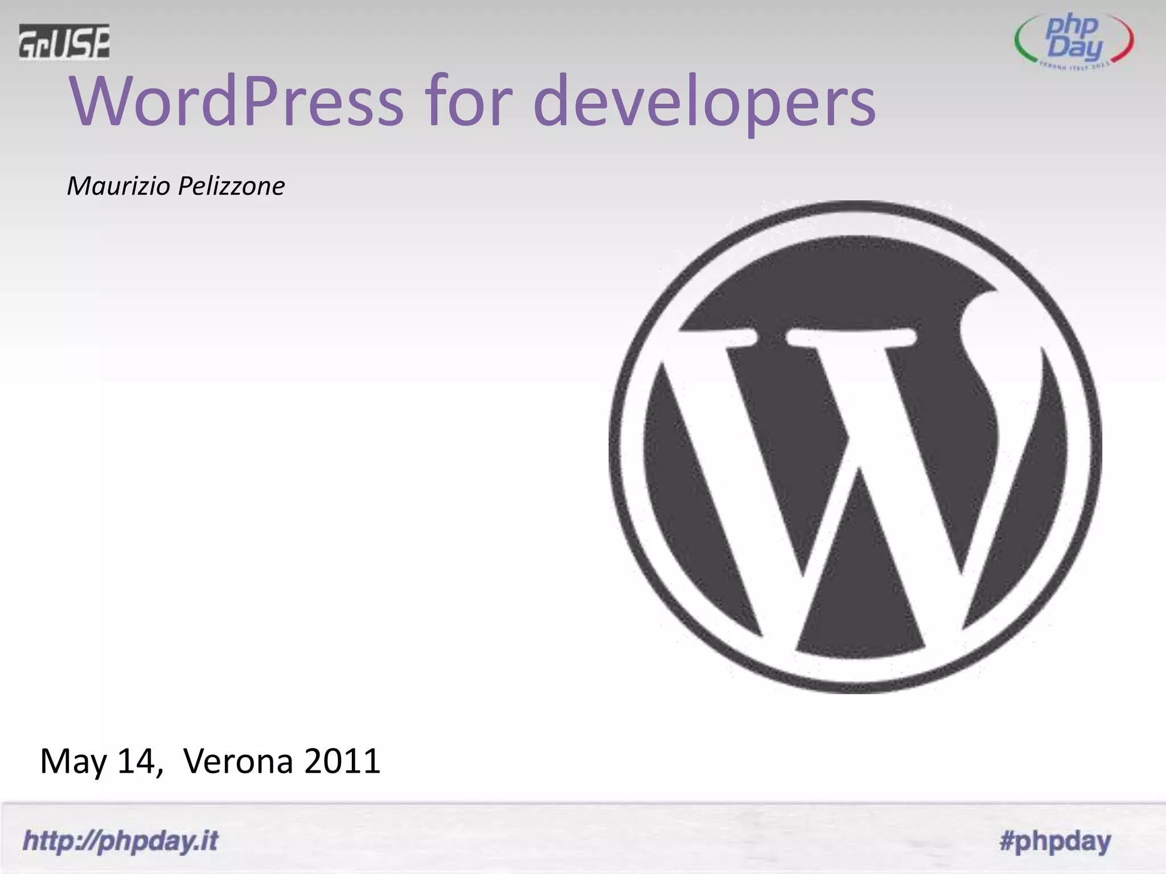Click the GrUSP logo
Image resolution: width=1166 pixels, height=874 pixels.
pyautogui.click(x=64, y=42)
